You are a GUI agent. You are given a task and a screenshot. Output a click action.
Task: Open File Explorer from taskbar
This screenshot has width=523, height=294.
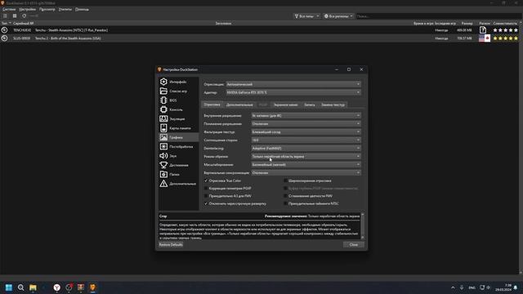tap(33, 287)
